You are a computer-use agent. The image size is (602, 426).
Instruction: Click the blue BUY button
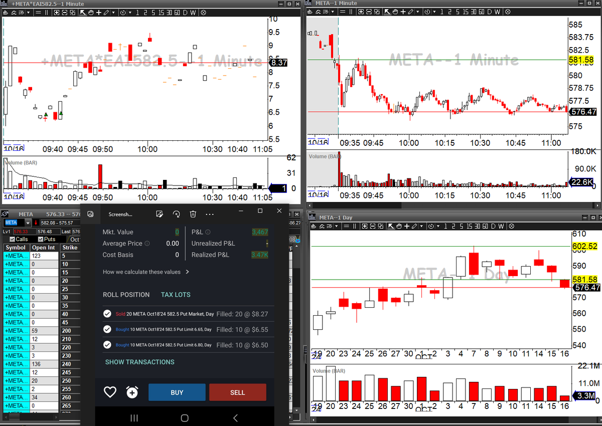click(x=177, y=392)
